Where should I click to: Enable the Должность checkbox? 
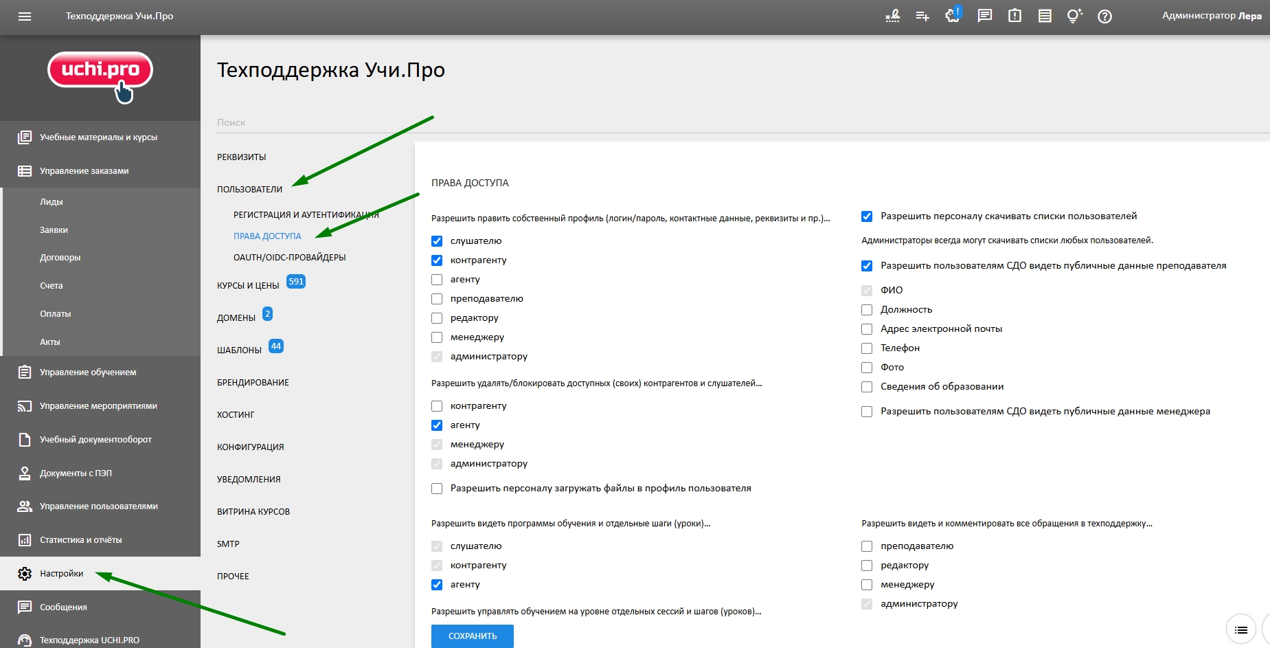tap(867, 310)
